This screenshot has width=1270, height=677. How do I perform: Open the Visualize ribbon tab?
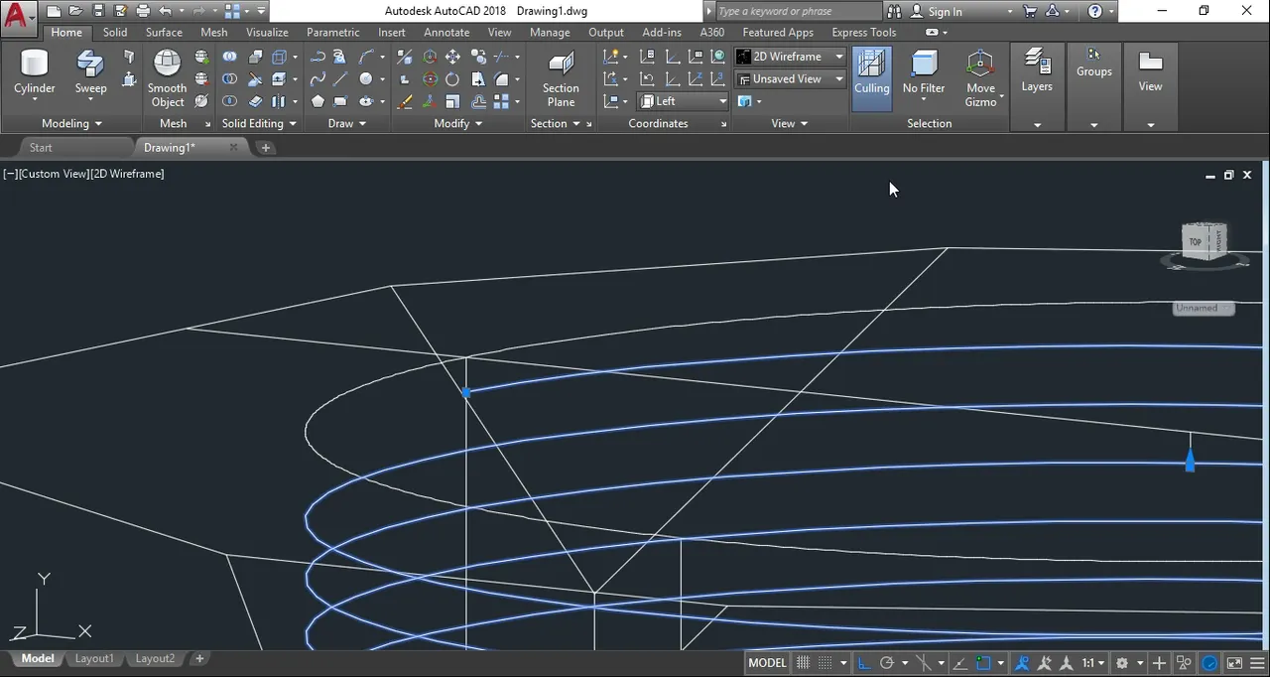[267, 32]
